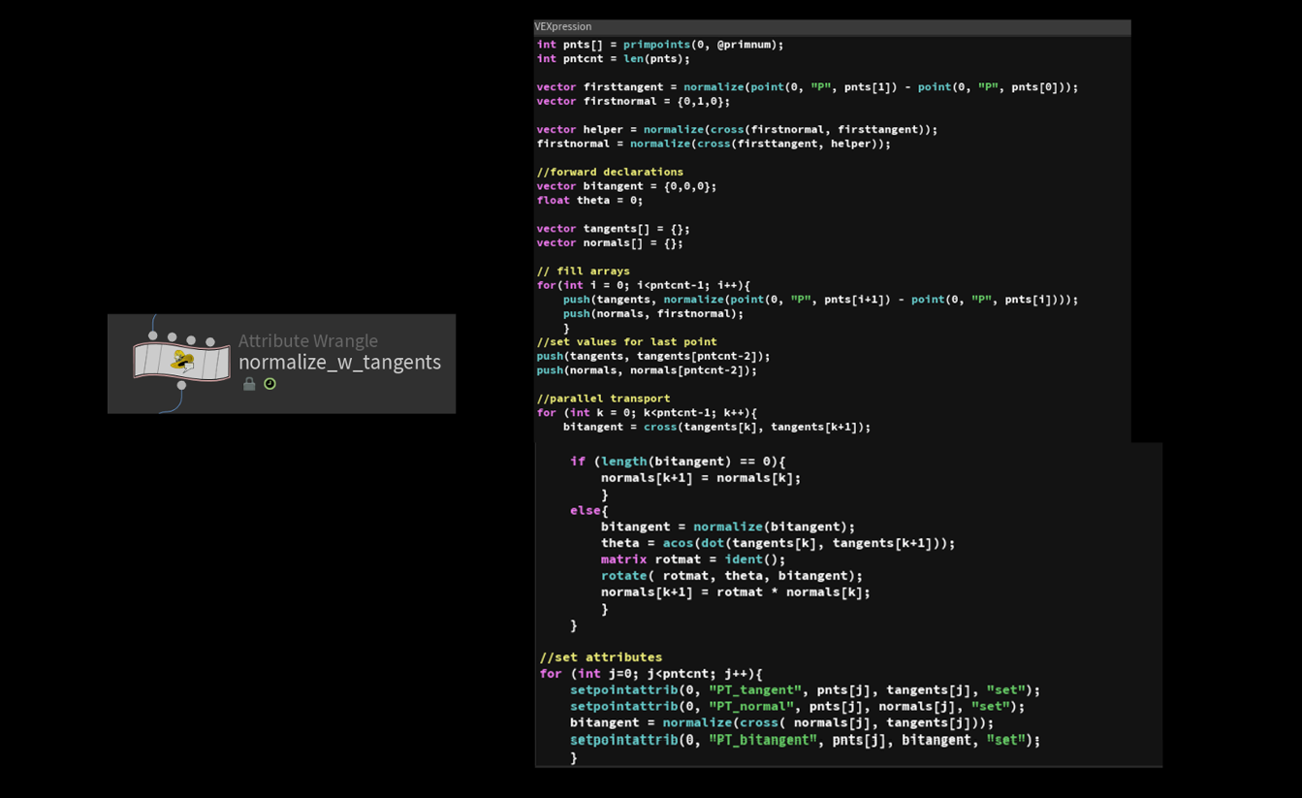Viewport: 1302px width, 798px height.
Task: Click the Attribute Wrangle hat icon on node
Action: point(182,361)
